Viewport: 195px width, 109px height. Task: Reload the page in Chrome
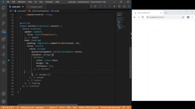(143, 17)
